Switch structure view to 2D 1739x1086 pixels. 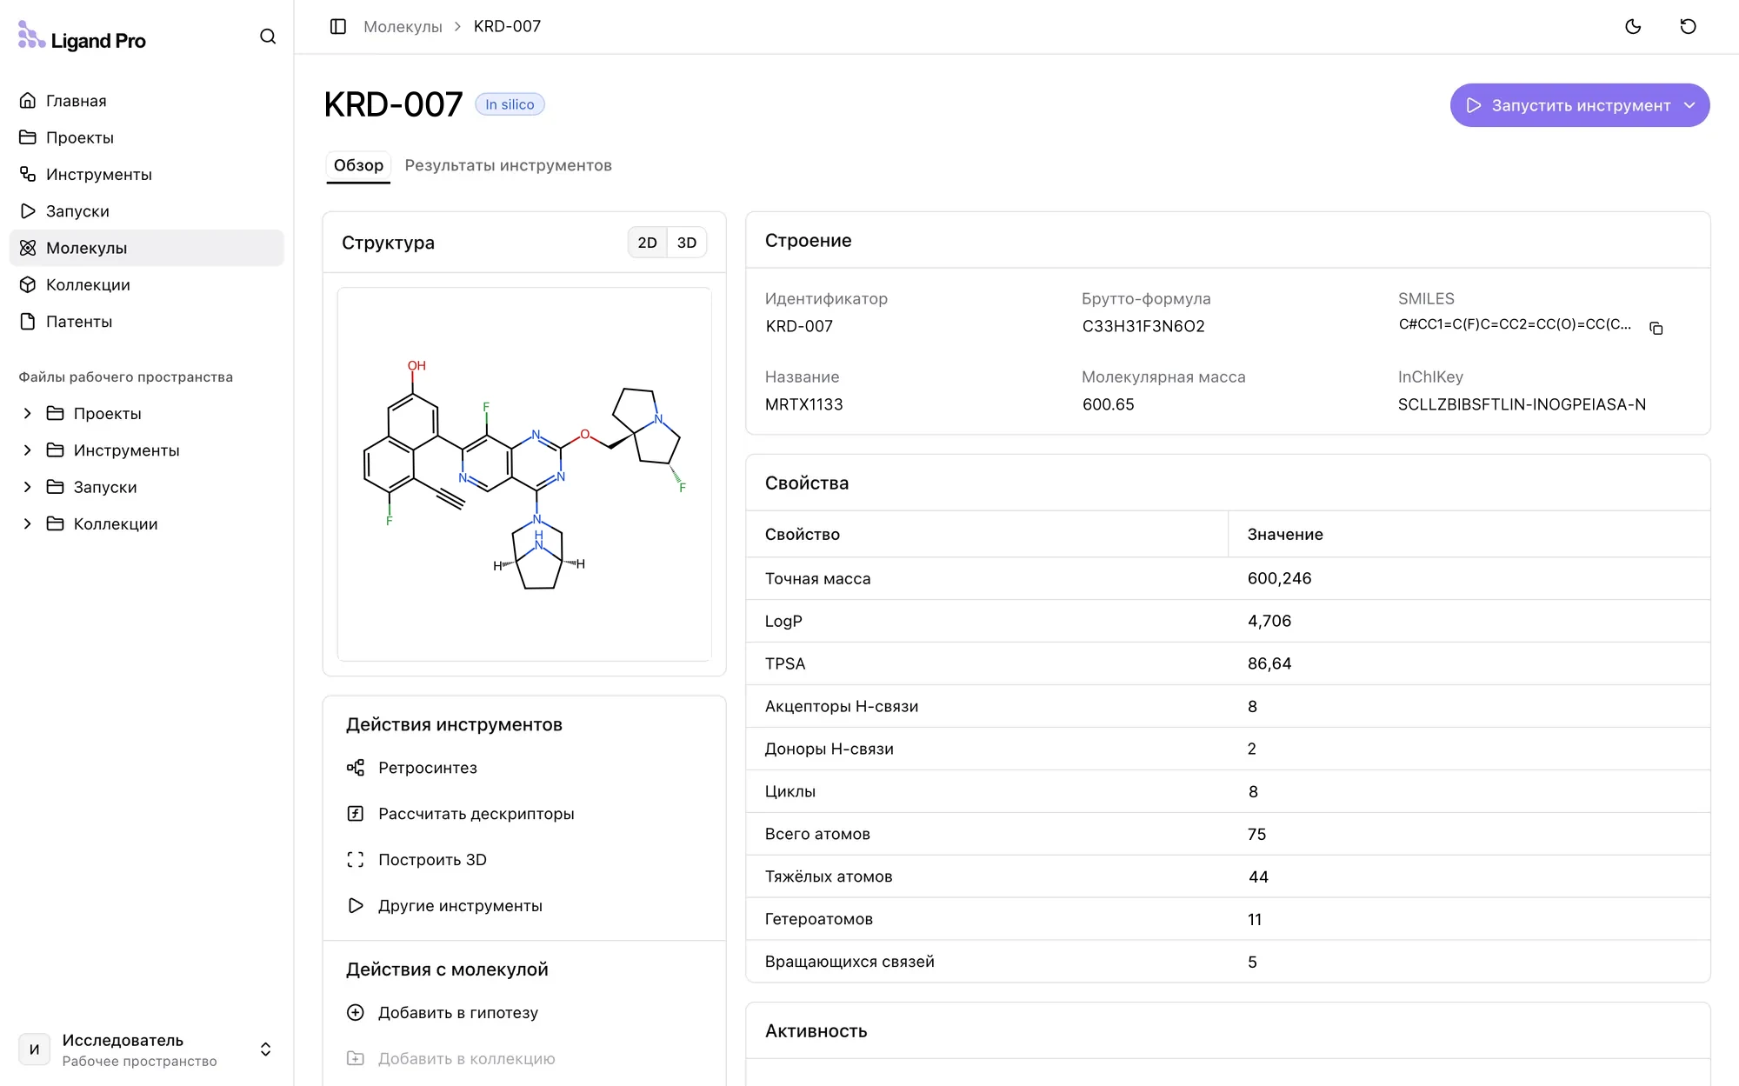pyautogui.click(x=647, y=243)
